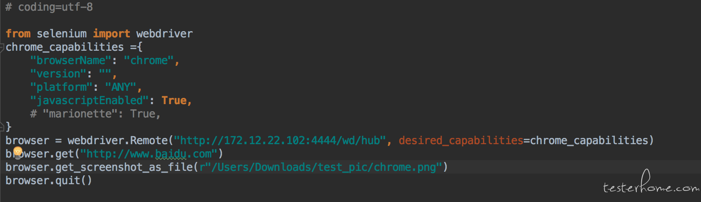The height and width of the screenshot is (202, 701).
Task: Click the True value after javascriptEnabled
Action: pyautogui.click(x=174, y=101)
